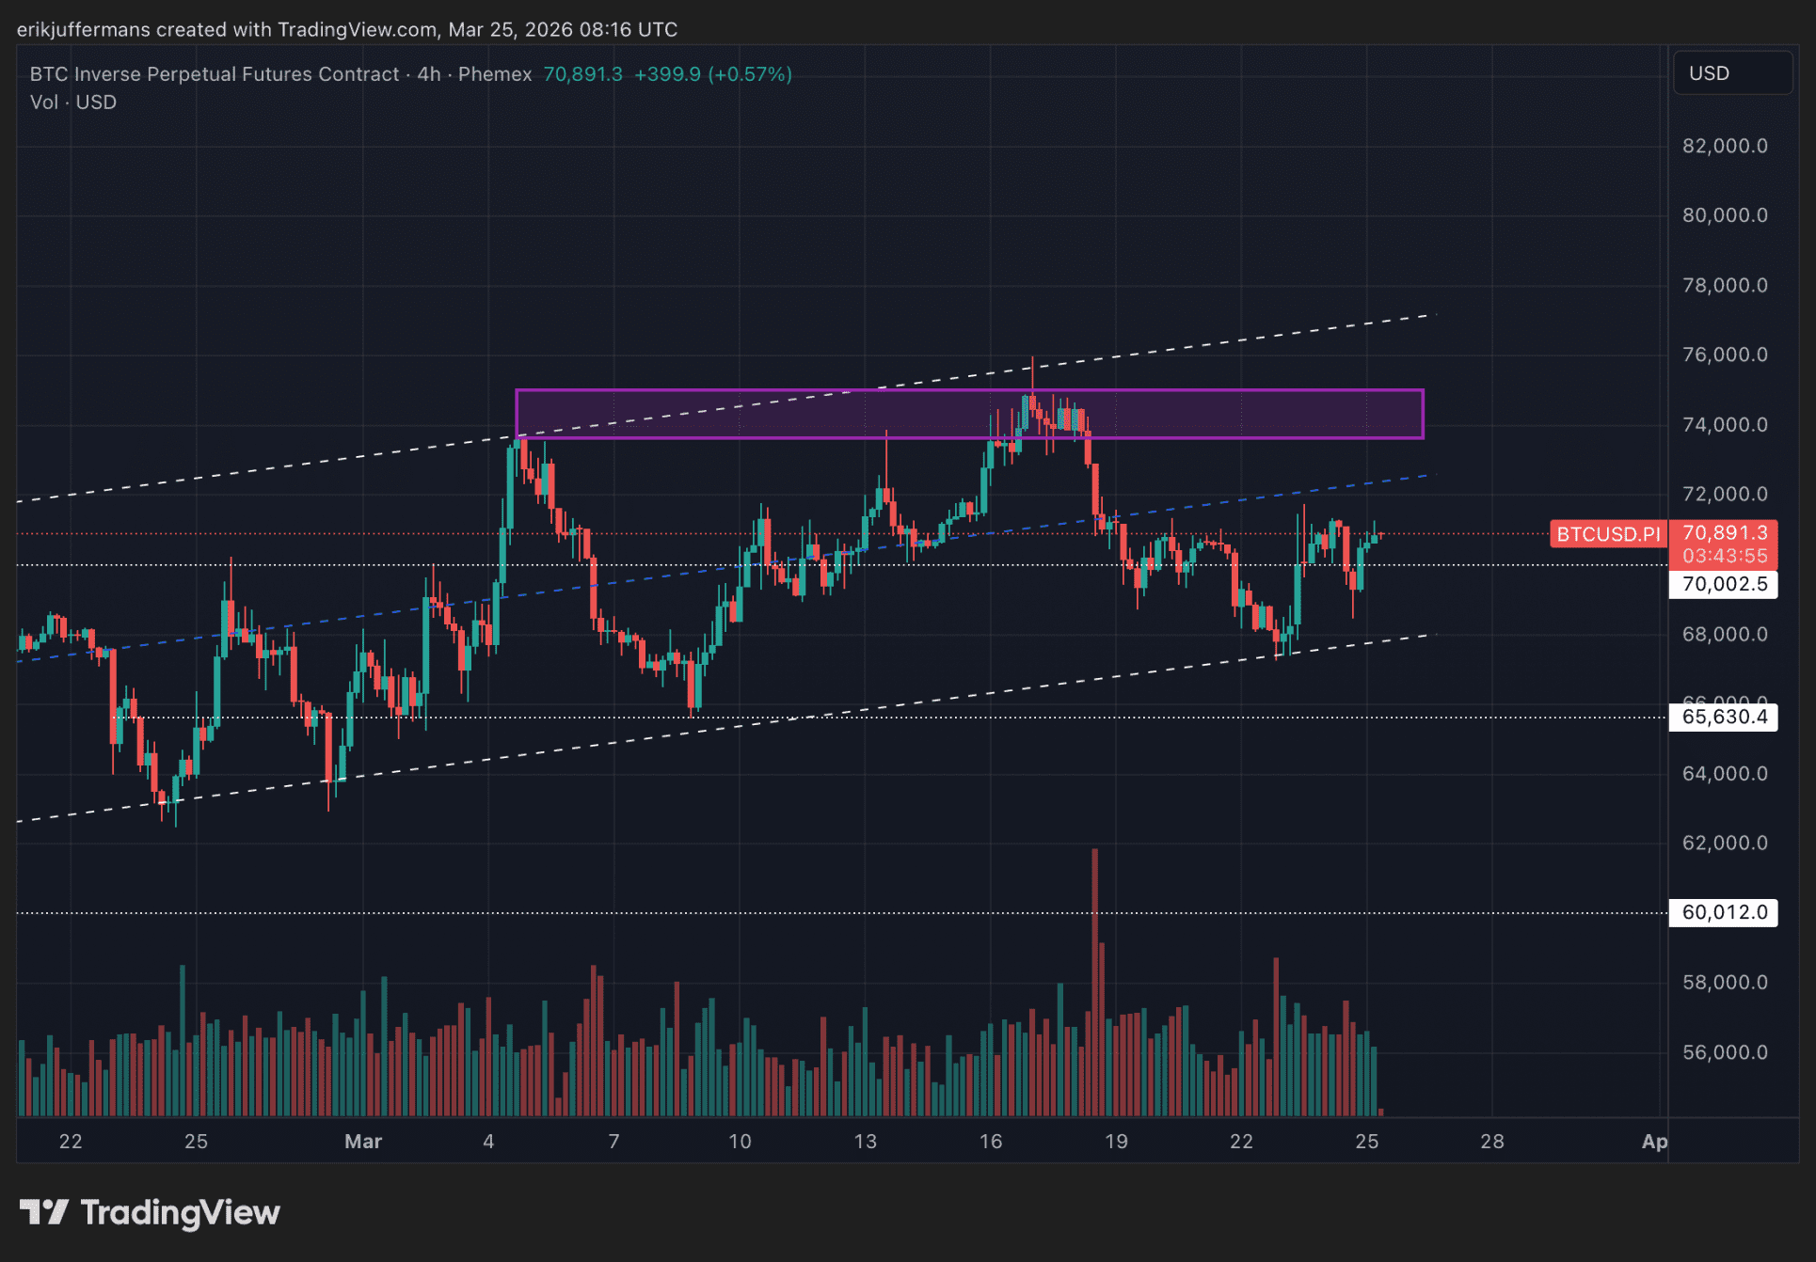Click the Mar label on time axis
1816x1262 pixels.
pyautogui.click(x=363, y=1142)
